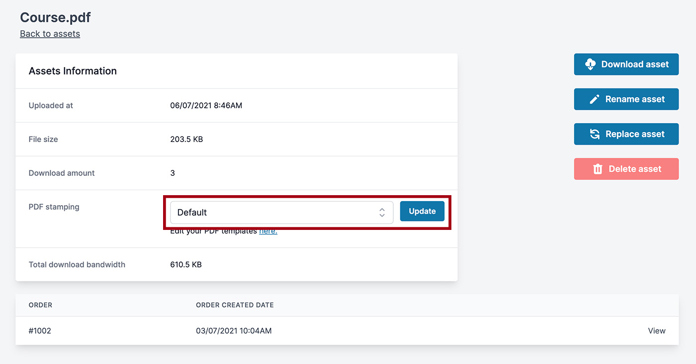
Task: Follow the Back to assets link
Action: [50, 34]
